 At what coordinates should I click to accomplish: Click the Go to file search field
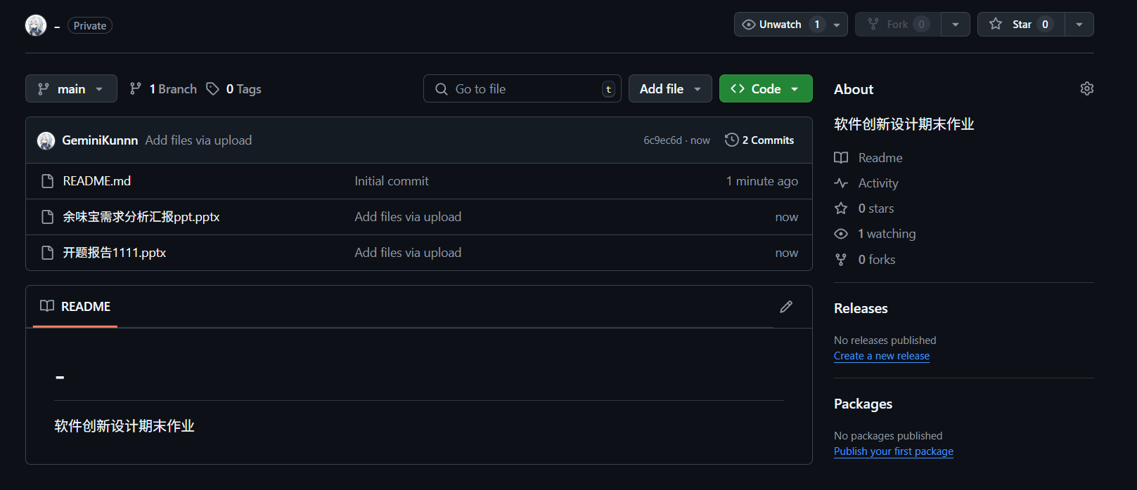click(522, 89)
